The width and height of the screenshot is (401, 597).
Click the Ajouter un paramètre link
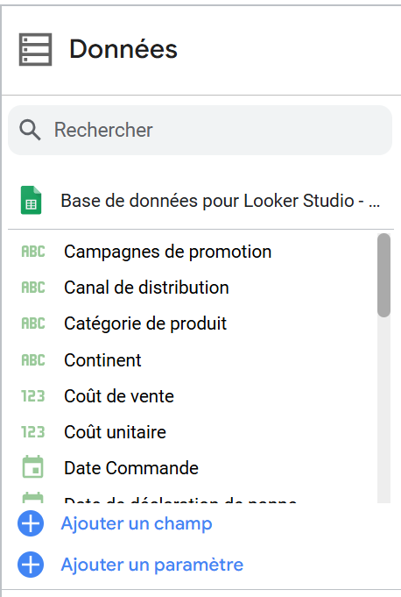[x=152, y=565]
